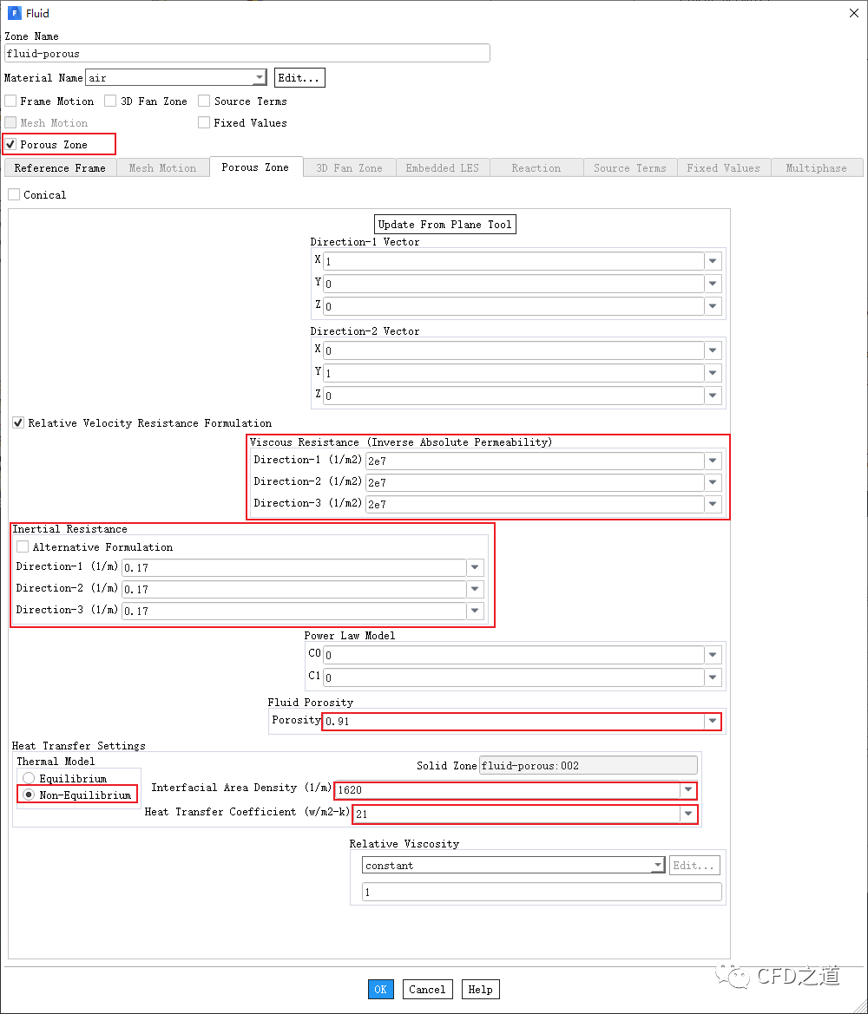Open Heat Transfer Coefficient dropdown arrow
Screen dimensions: 868x1014
pos(688,814)
